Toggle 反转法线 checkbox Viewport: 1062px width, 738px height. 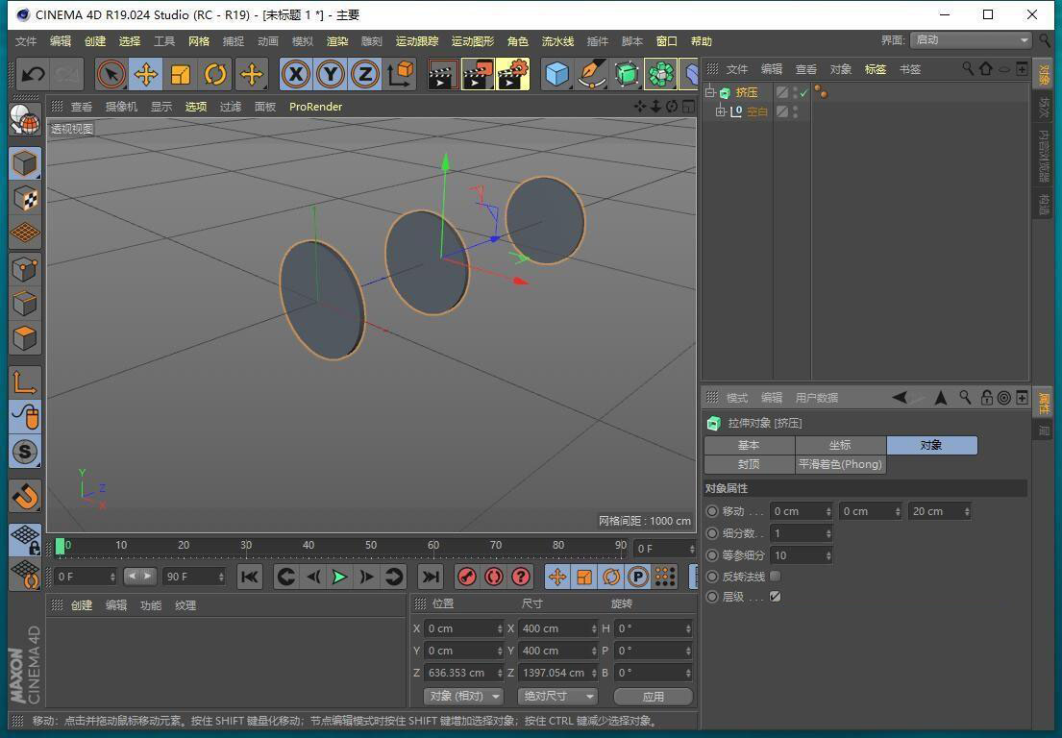776,577
